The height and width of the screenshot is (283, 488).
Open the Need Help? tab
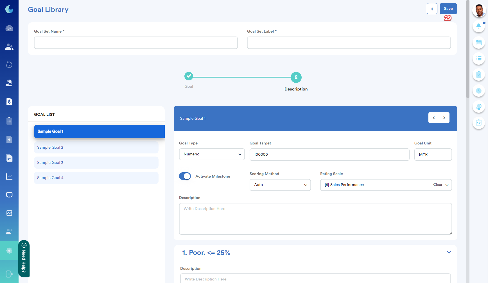point(24,259)
